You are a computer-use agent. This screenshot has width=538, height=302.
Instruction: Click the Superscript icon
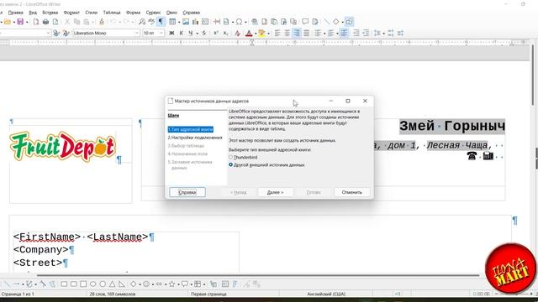(216, 34)
